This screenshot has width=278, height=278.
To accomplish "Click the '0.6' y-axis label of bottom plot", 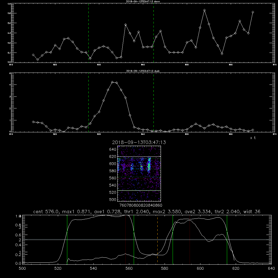I will click(18, 235).
